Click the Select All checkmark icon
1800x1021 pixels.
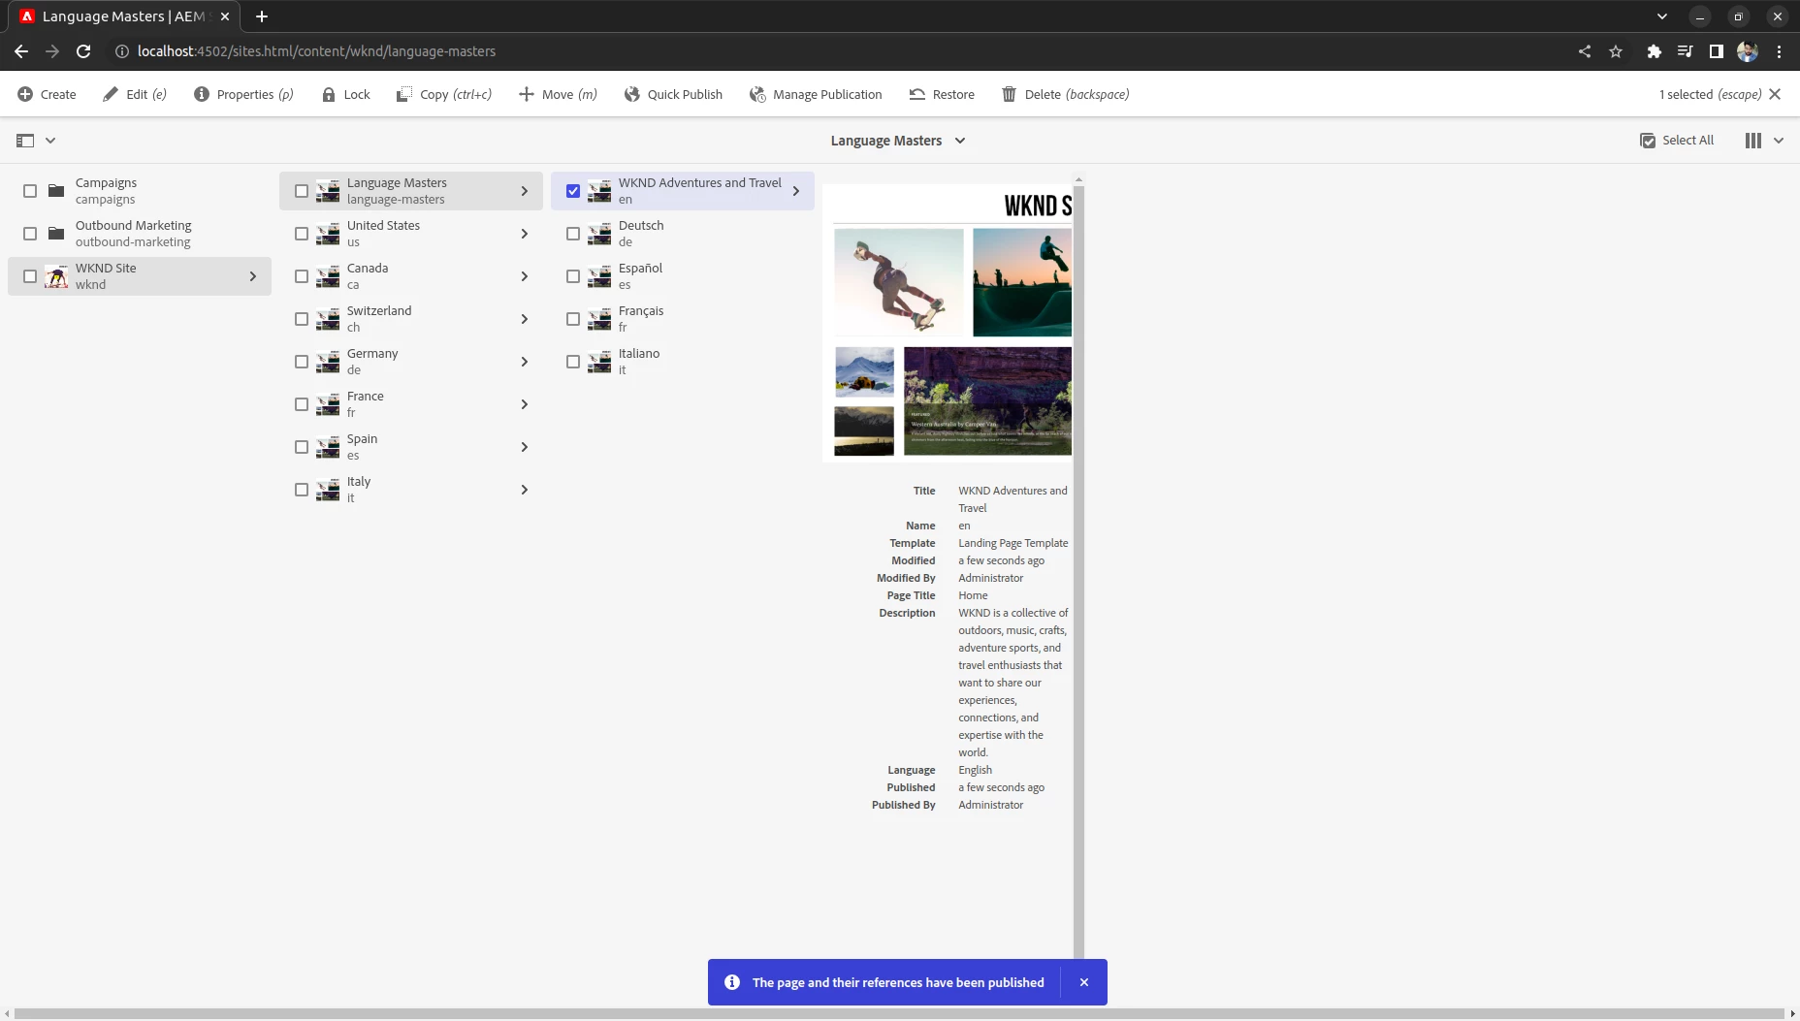pos(1648,141)
